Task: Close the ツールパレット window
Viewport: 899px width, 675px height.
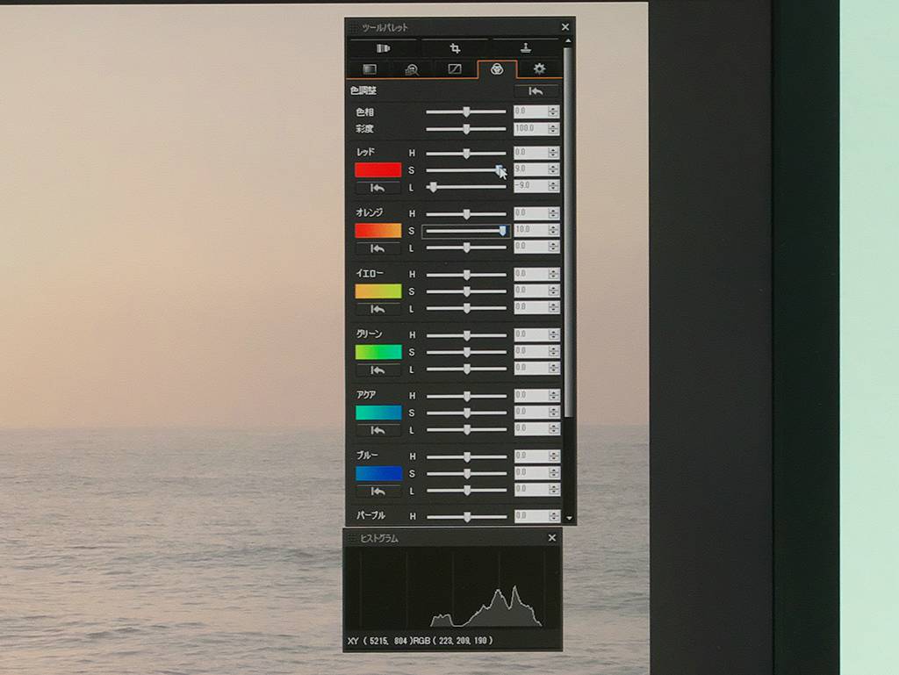Action: point(565,27)
